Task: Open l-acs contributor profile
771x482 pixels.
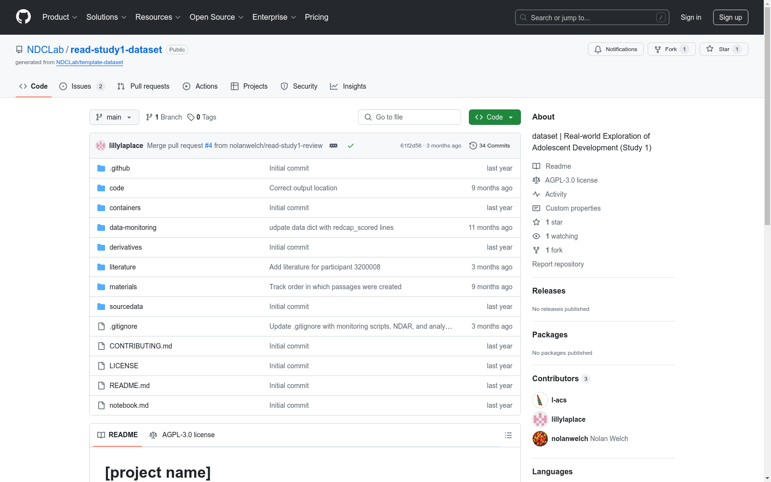Action: coord(559,400)
